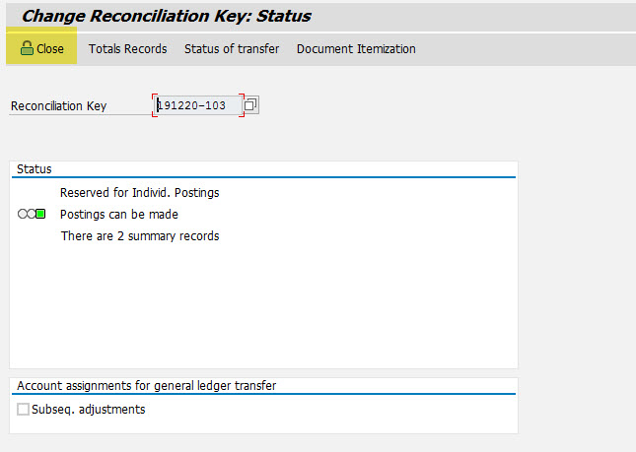The image size is (636, 452).
Task: Click "Reserved for Individ. Postings" text
Action: coord(139,193)
